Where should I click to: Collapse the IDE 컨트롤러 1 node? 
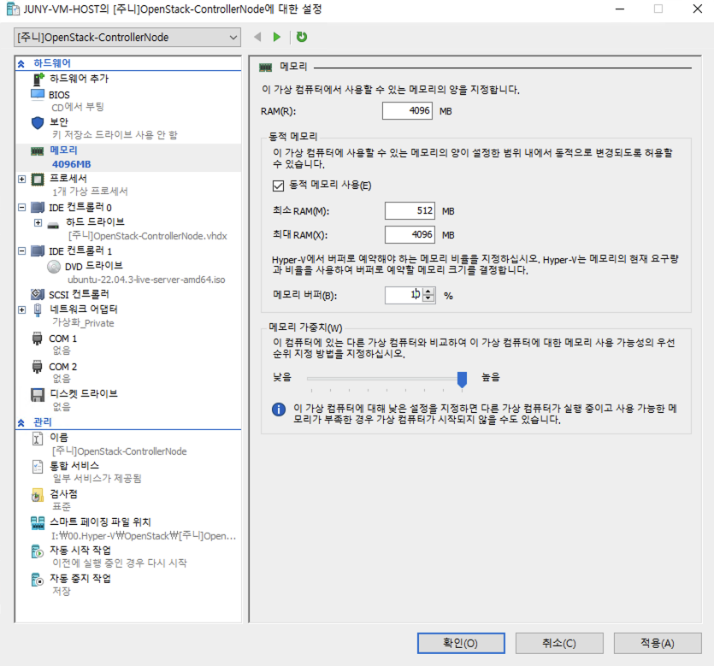pos(21,250)
